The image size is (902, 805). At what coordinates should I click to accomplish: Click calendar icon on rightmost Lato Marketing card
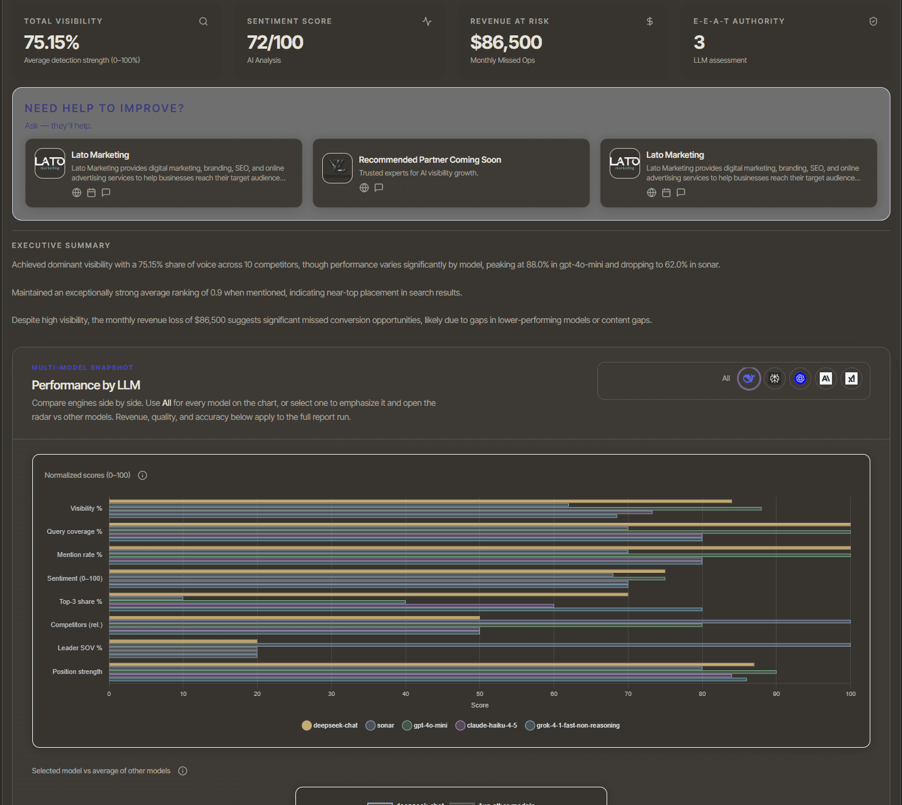click(666, 193)
